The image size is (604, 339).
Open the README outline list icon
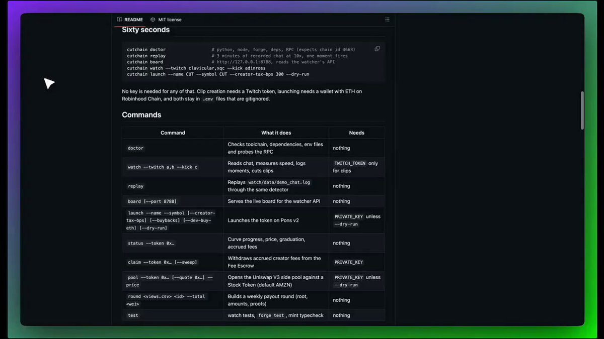(387, 20)
